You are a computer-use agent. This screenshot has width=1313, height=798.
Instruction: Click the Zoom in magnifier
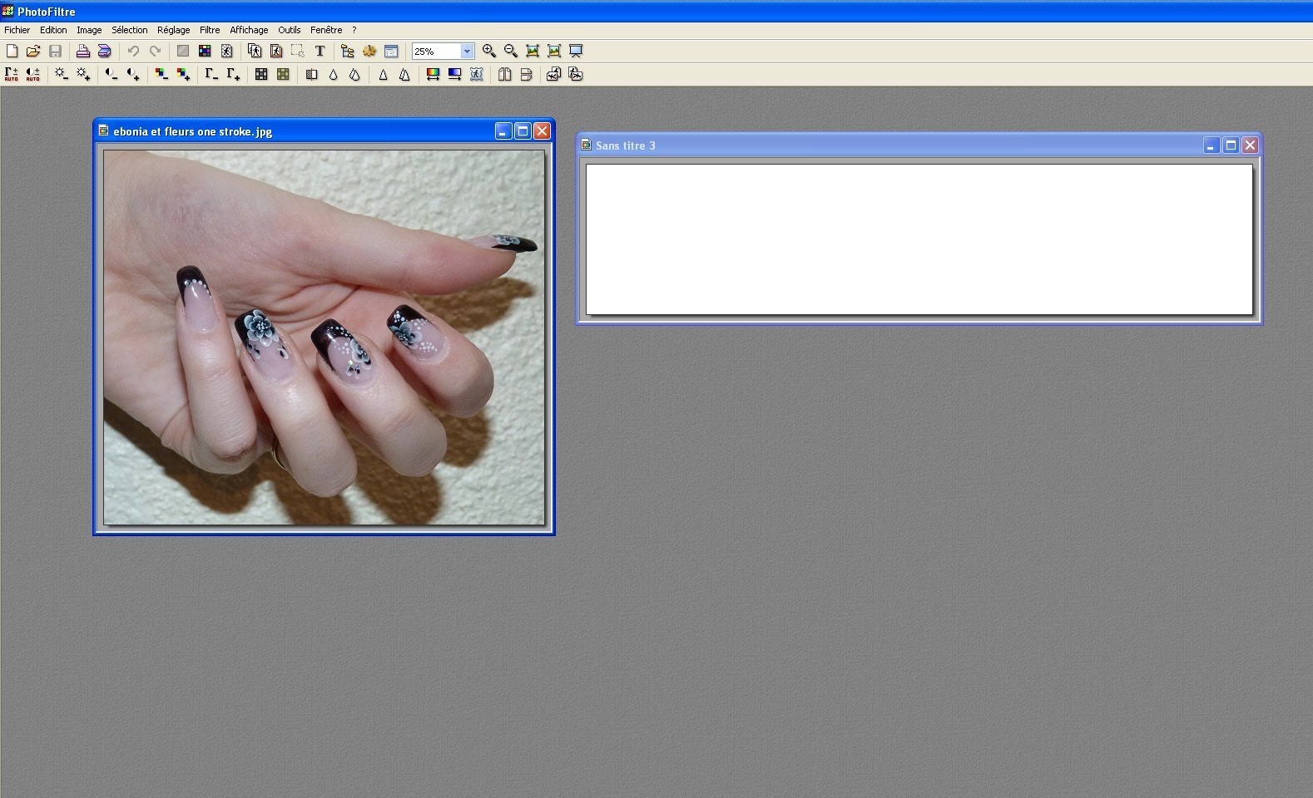tap(489, 52)
